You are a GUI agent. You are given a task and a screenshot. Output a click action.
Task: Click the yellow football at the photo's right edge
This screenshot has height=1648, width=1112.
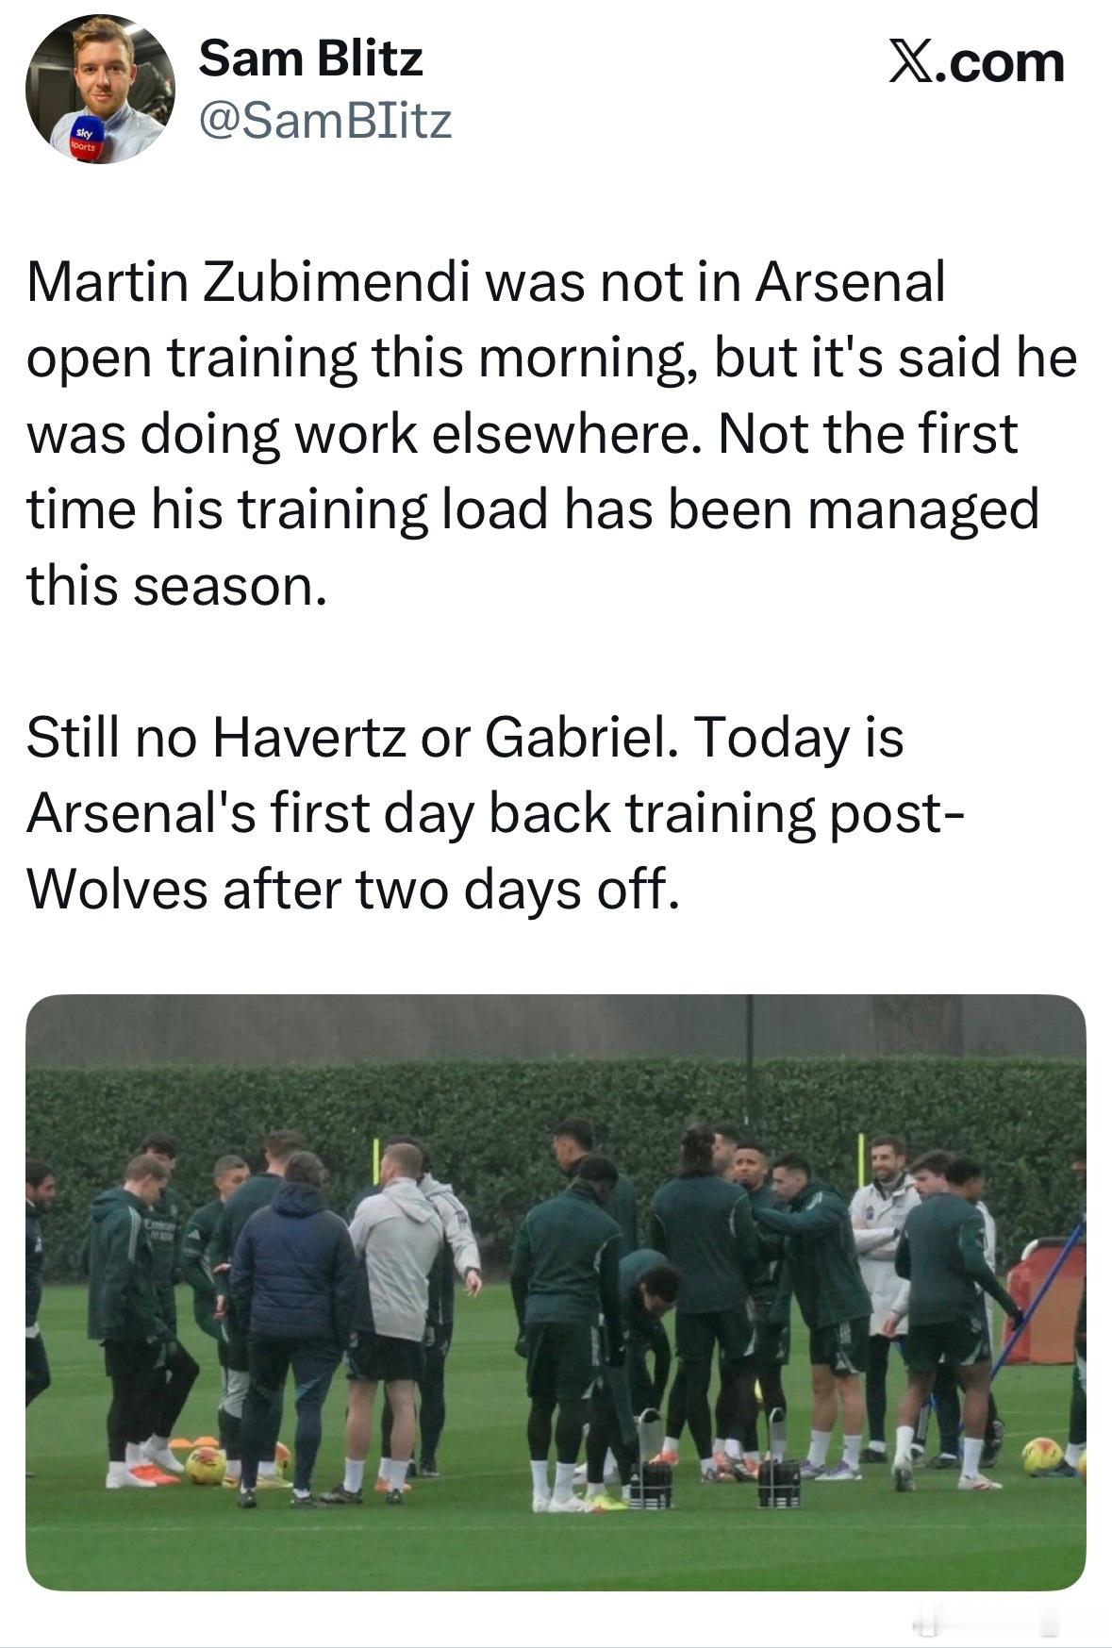(1041, 1456)
